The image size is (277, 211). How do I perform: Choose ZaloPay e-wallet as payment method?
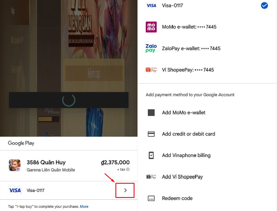(191, 48)
